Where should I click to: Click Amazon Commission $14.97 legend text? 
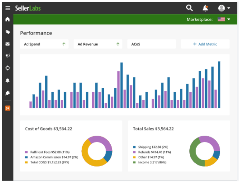(54, 157)
